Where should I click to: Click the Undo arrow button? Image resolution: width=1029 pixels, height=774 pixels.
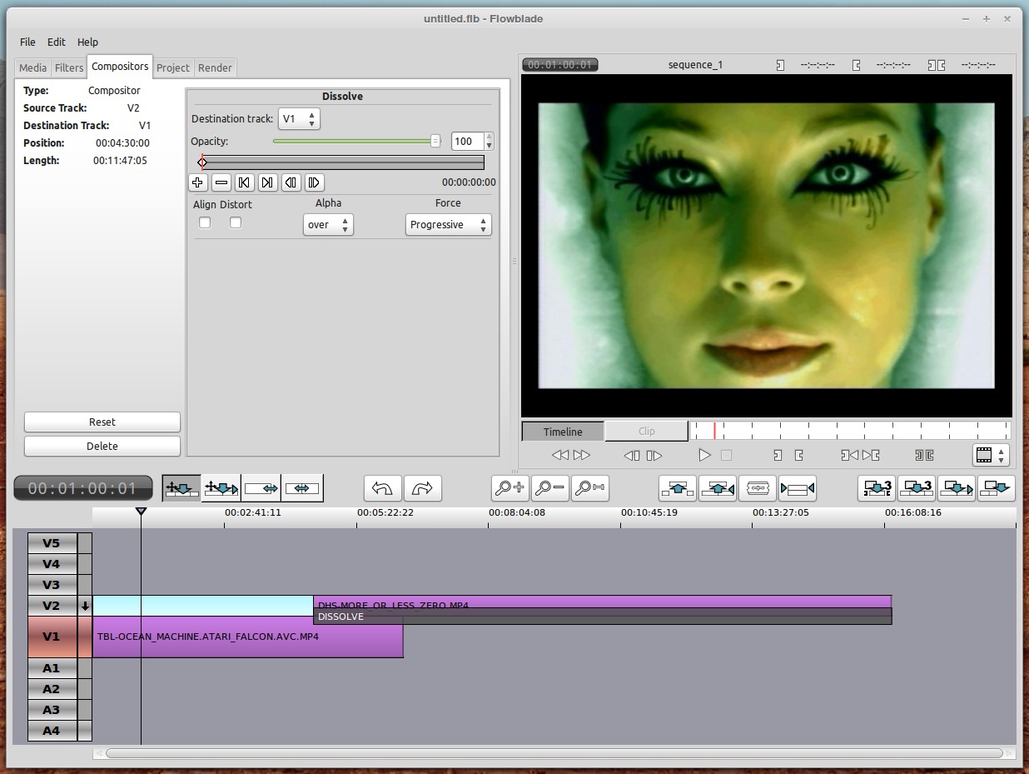[x=383, y=488]
